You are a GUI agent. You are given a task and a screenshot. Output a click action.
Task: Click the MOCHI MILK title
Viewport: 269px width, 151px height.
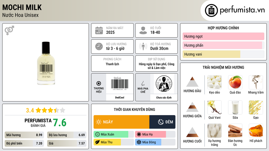[22, 8]
